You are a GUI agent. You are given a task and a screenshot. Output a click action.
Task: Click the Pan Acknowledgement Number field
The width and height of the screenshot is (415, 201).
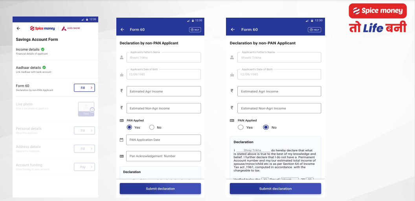(x=163, y=156)
